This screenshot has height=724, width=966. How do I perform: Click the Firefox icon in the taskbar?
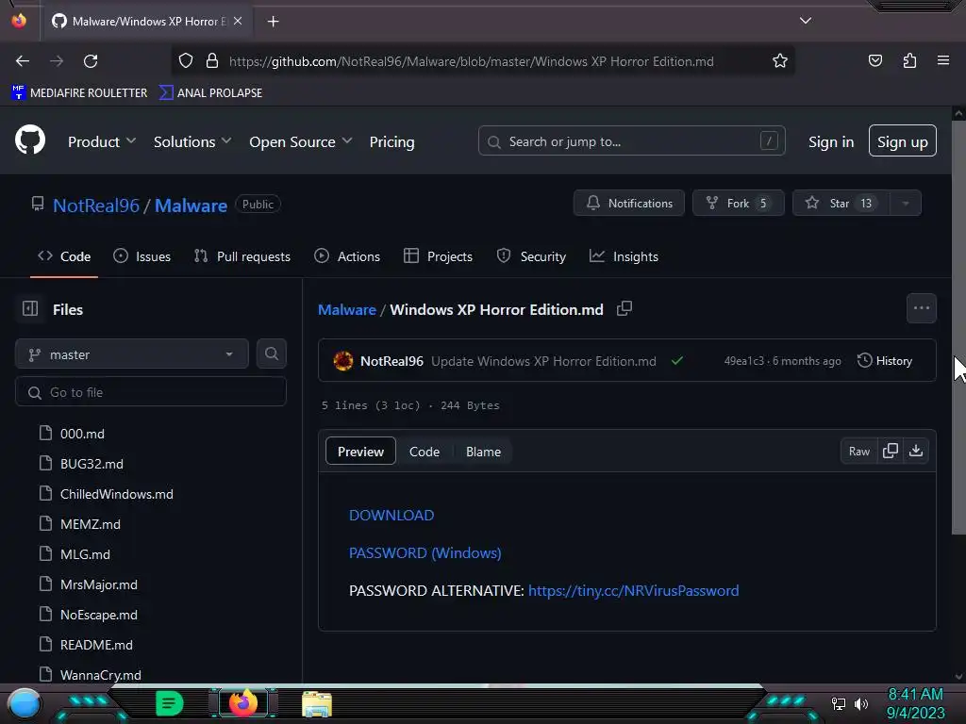click(x=243, y=703)
